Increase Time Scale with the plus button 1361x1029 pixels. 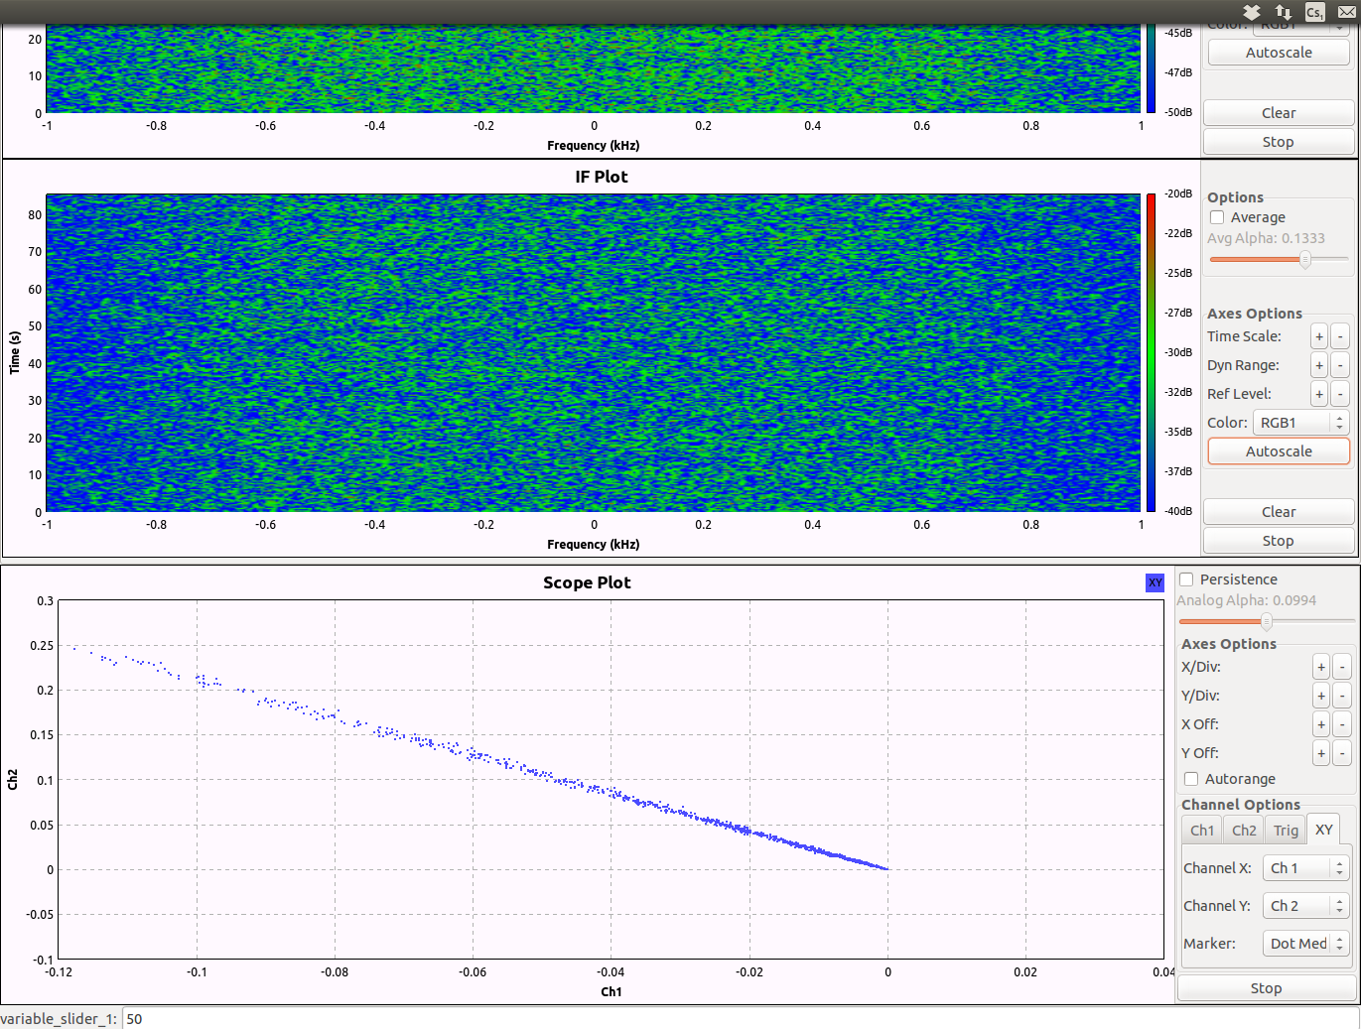pos(1319,336)
